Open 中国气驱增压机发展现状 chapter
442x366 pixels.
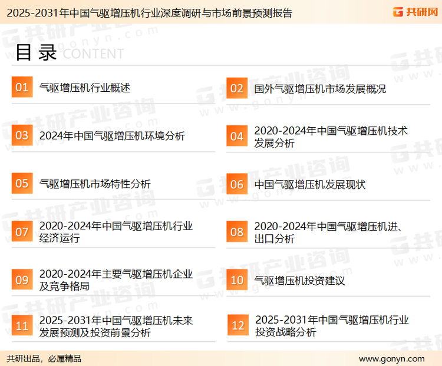pos(310,184)
